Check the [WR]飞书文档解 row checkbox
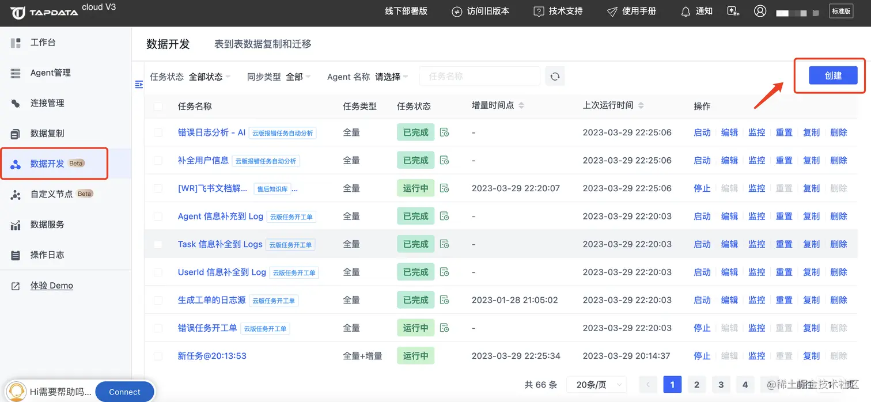The width and height of the screenshot is (871, 402). click(158, 188)
